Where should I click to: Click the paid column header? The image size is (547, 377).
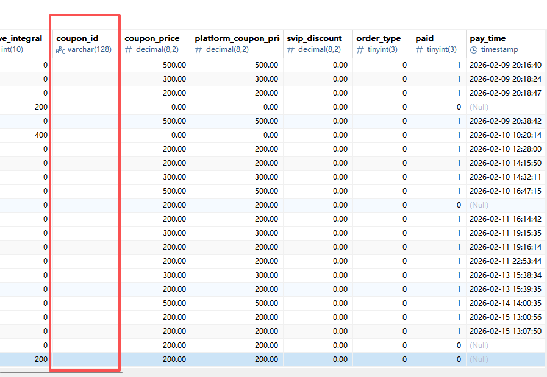[424, 38]
